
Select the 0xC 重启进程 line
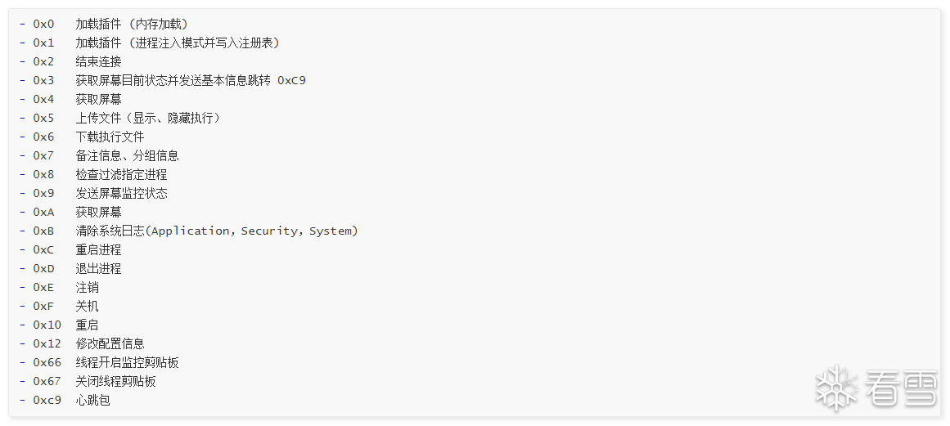click(x=70, y=249)
